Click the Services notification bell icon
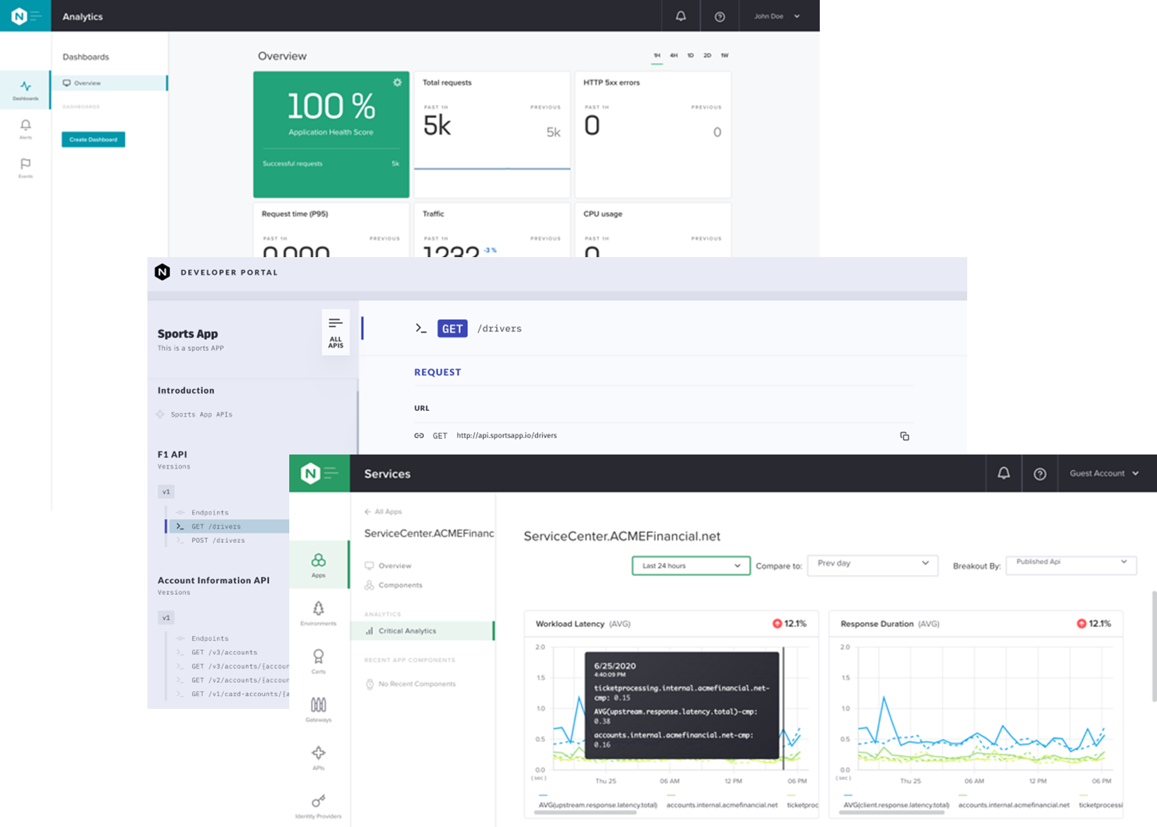The height and width of the screenshot is (827, 1157). 1003,473
